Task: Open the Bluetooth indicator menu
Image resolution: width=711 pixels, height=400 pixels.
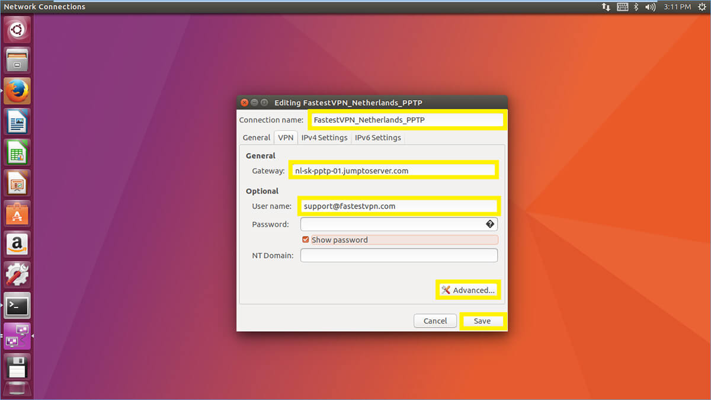Action: (x=636, y=7)
